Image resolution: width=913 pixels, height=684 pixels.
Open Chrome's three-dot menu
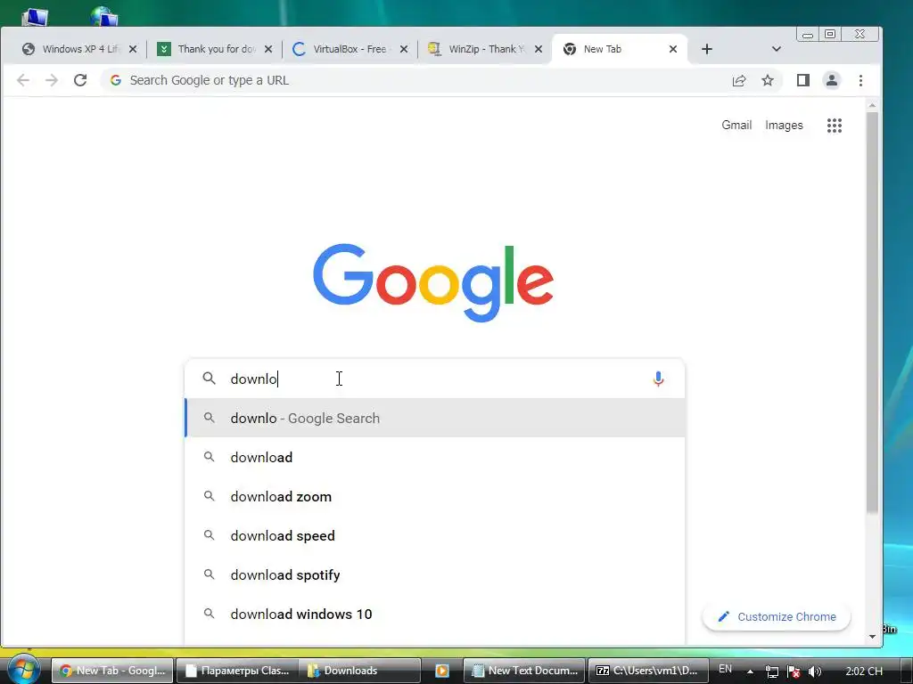860,80
